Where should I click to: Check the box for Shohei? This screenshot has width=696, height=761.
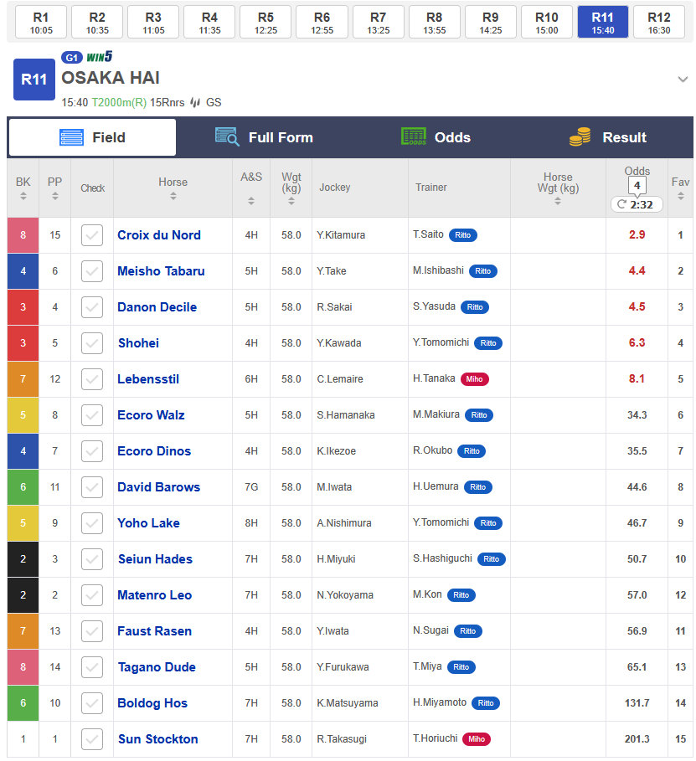(92, 343)
